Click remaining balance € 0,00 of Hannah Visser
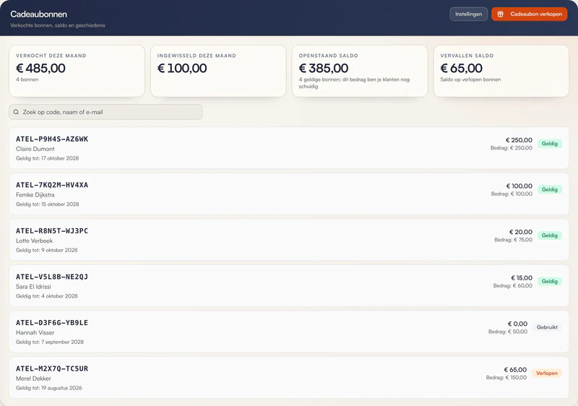 (x=517, y=324)
